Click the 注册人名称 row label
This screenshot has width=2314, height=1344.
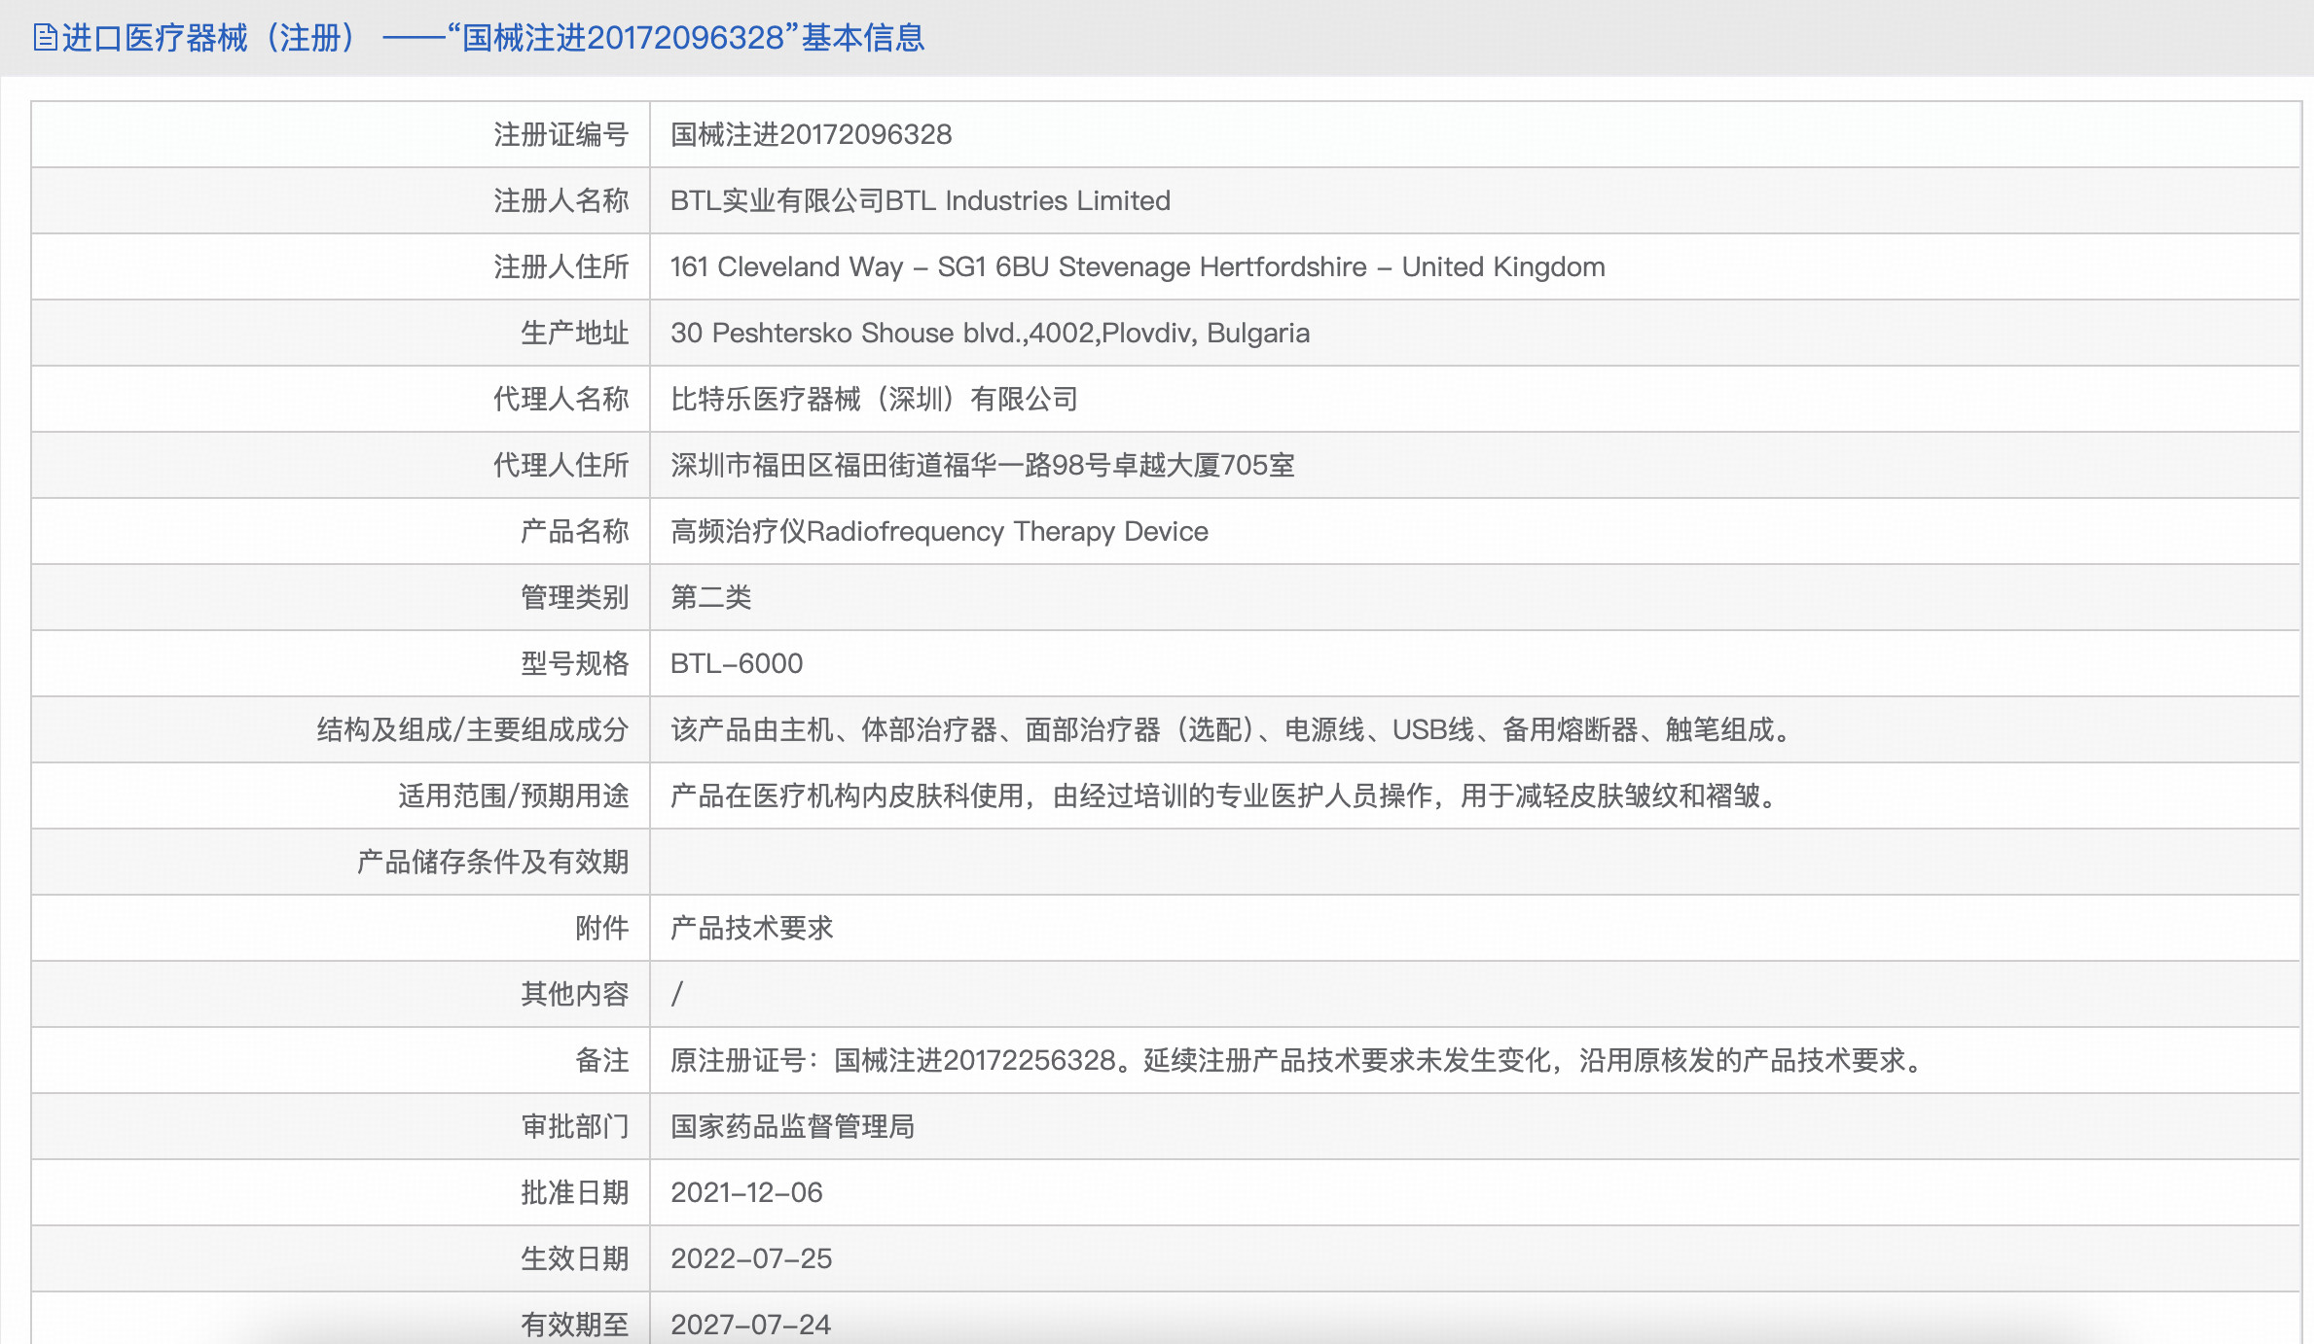coord(562,201)
